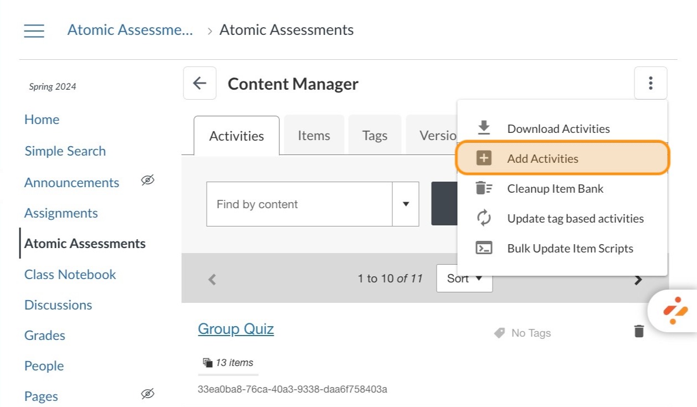
Task: Click the Cleanup Item Bank trash icon
Action: coord(484,188)
